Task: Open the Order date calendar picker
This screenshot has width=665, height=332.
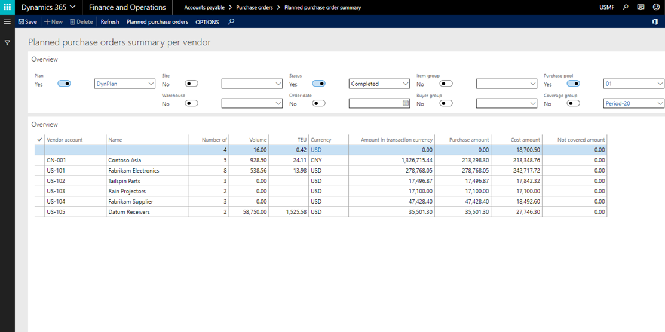Action: [406, 103]
